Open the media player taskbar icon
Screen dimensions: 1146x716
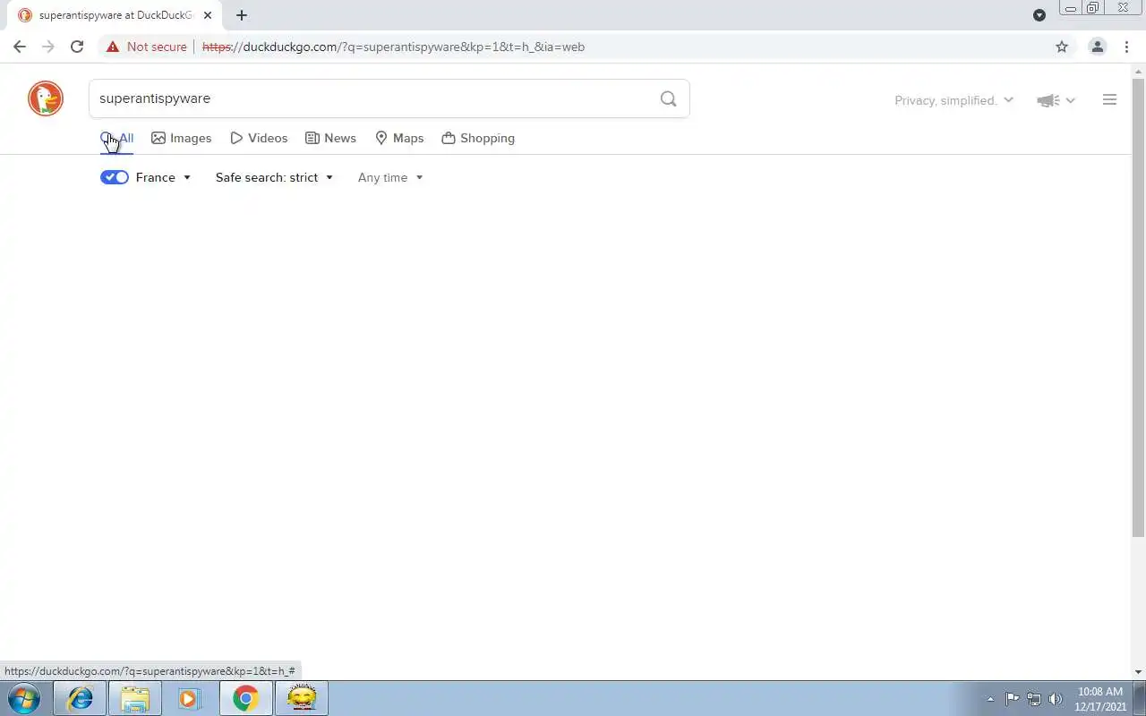(x=190, y=698)
